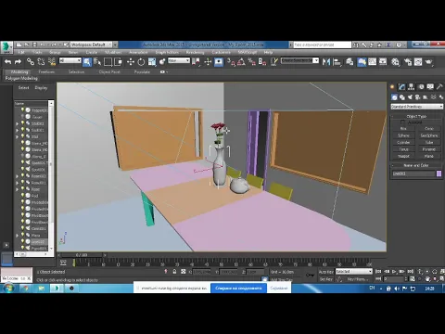Select the Bind to Space Warp tool
This screenshot has height=334, width=445.
(x=52, y=62)
